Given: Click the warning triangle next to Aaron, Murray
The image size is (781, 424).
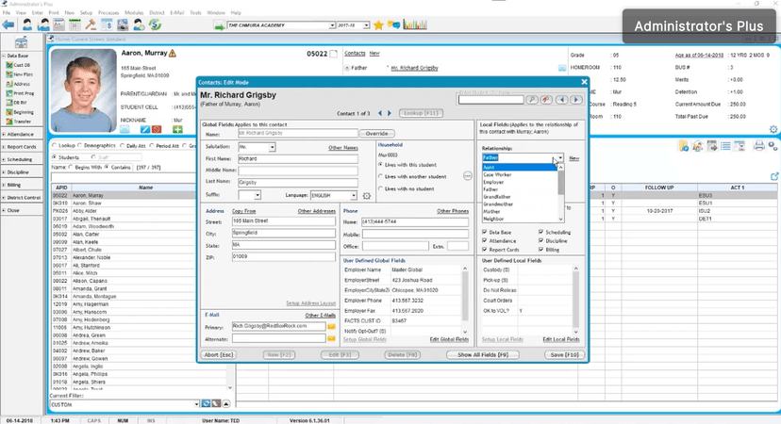Looking at the screenshot, I should [x=173, y=54].
